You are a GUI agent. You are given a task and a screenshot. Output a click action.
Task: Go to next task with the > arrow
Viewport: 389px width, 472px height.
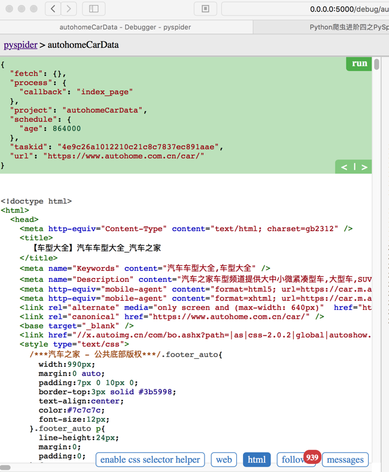tap(365, 167)
